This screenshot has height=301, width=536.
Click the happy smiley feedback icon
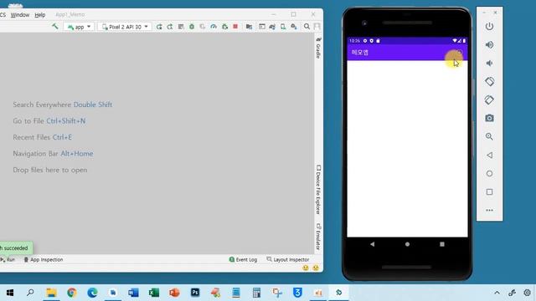pyautogui.click(x=306, y=268)
